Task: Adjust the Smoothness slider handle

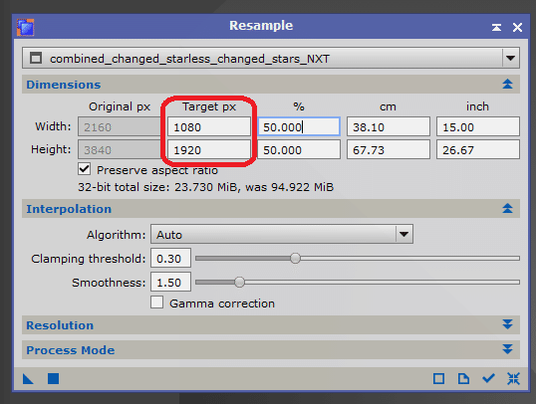Action: click(x=240, y=282)
